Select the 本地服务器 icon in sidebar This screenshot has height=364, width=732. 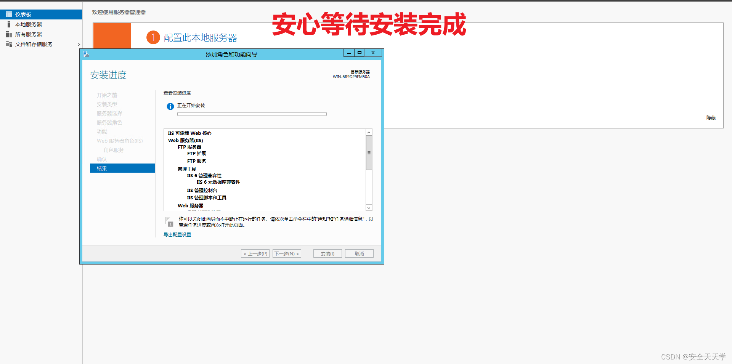pyautogui.click(x=9, y=24)
